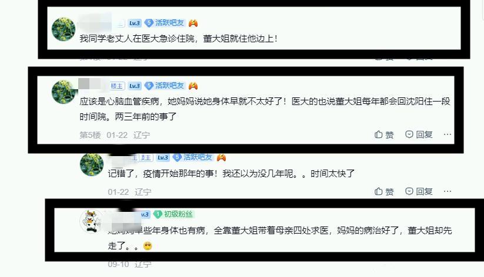
Task: Click the orange emblem icon in the first post
Action: pyautogui.click(x=193, y=23)
